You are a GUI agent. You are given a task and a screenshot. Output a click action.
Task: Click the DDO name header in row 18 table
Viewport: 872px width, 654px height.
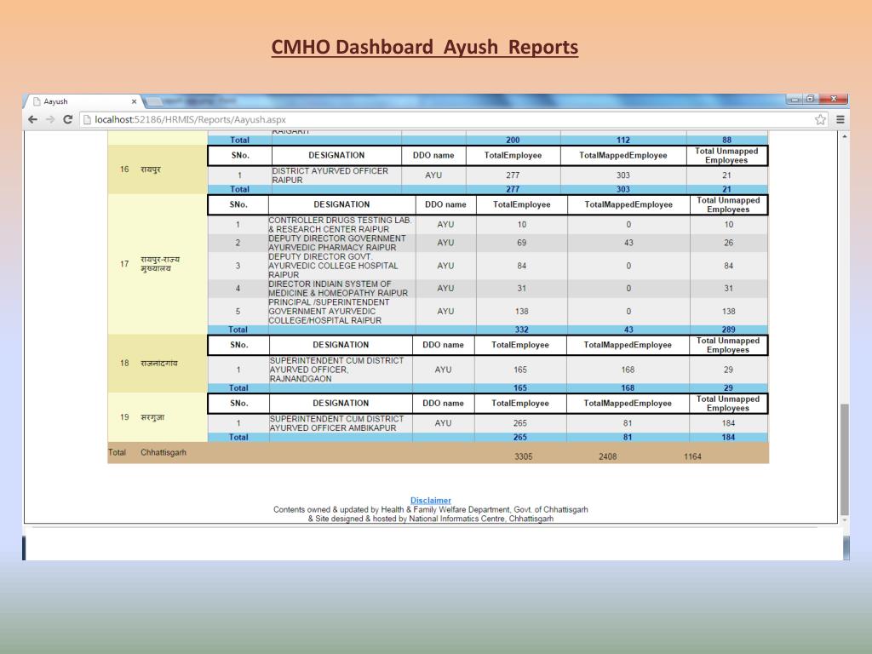(x=443, y=345)
